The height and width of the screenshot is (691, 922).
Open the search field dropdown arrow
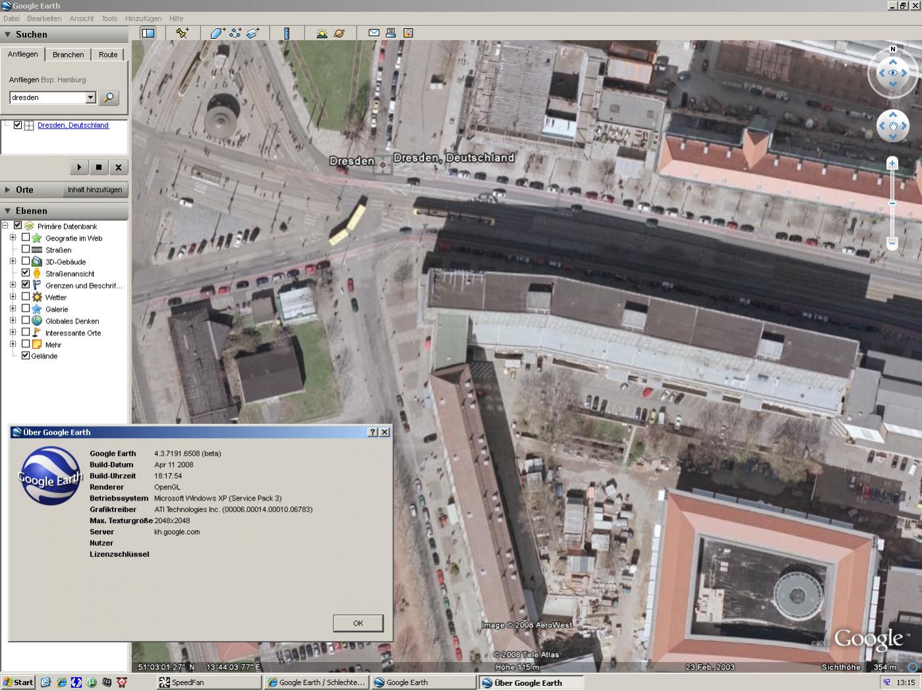tap(90, 97)
